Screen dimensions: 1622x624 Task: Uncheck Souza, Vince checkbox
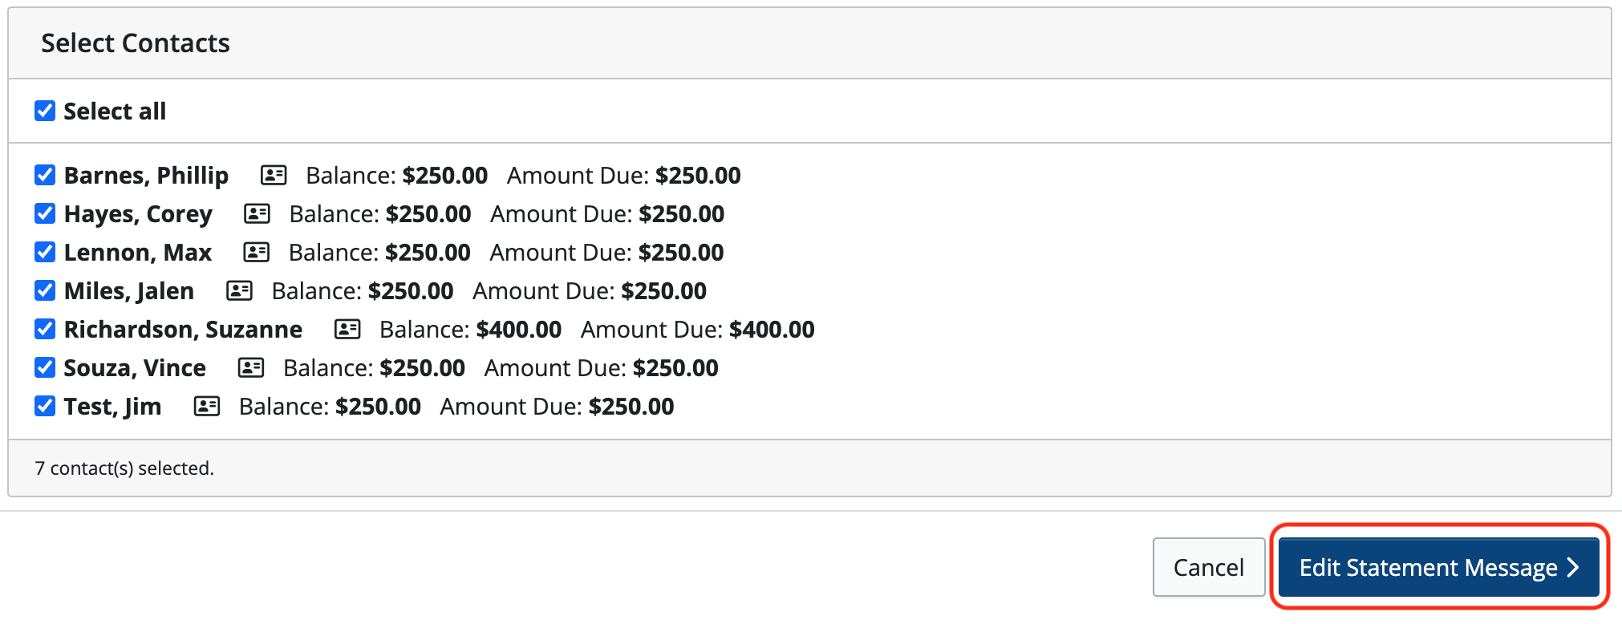pos(45,367)
